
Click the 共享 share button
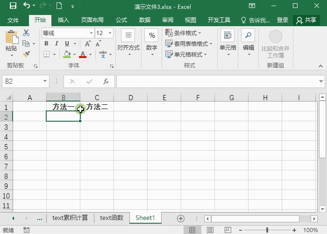click(306, 20)
